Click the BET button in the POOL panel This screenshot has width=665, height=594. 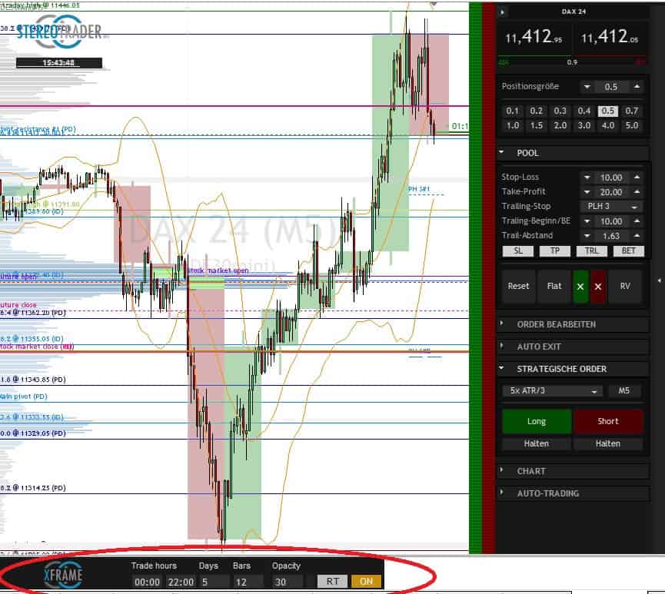coord(629,251)
